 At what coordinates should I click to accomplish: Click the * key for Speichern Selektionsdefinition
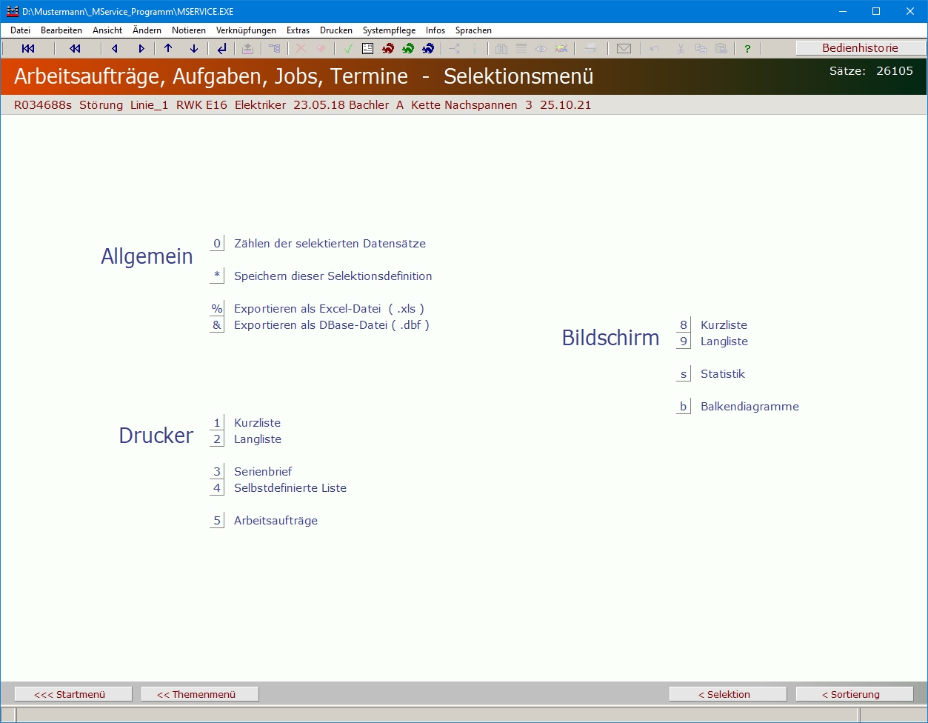pos(217,276)
